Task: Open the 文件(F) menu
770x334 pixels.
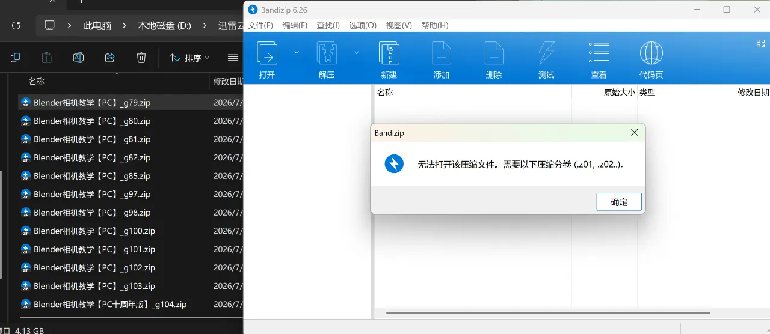Action: pyautogui.click(x=260, y=25)
